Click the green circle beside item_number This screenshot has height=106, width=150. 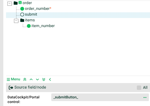[29, 26]
